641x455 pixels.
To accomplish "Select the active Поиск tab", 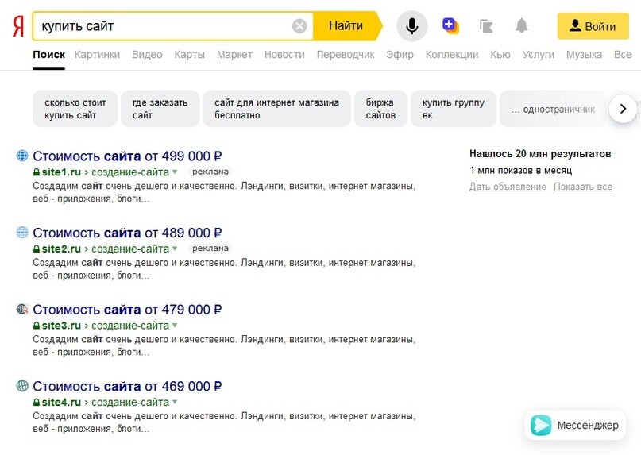I will pyautogui.click(x=48, y=55).
